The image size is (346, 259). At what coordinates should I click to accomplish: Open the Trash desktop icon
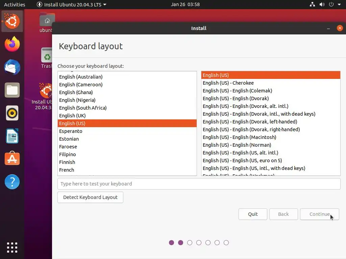(x=46, y=58)
